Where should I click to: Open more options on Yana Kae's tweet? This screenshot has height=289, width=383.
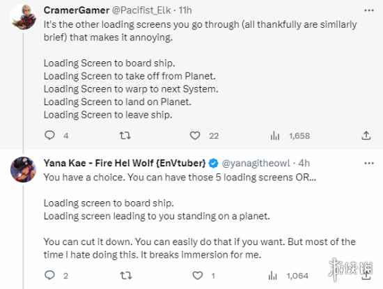point(369,163)
